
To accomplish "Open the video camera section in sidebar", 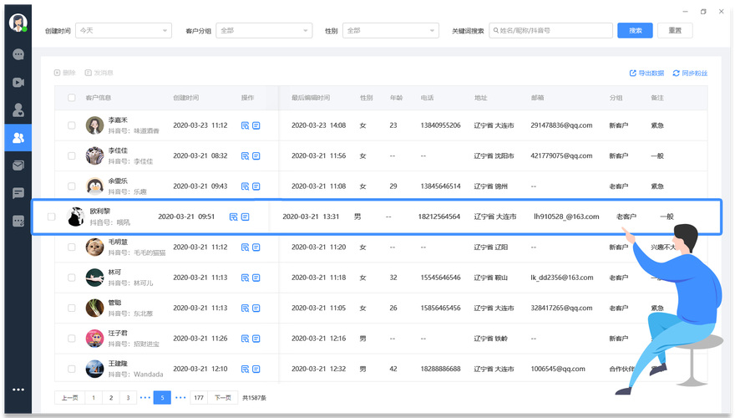I will 18,83.
